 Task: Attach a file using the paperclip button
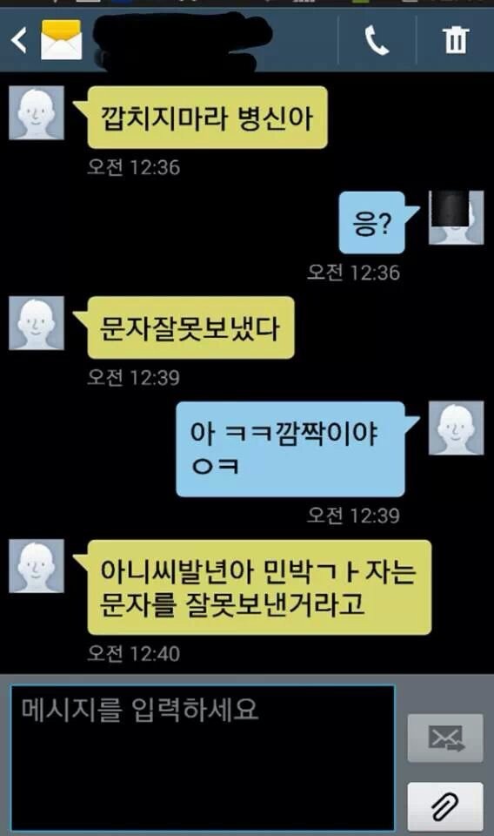(x=445, y=806)
